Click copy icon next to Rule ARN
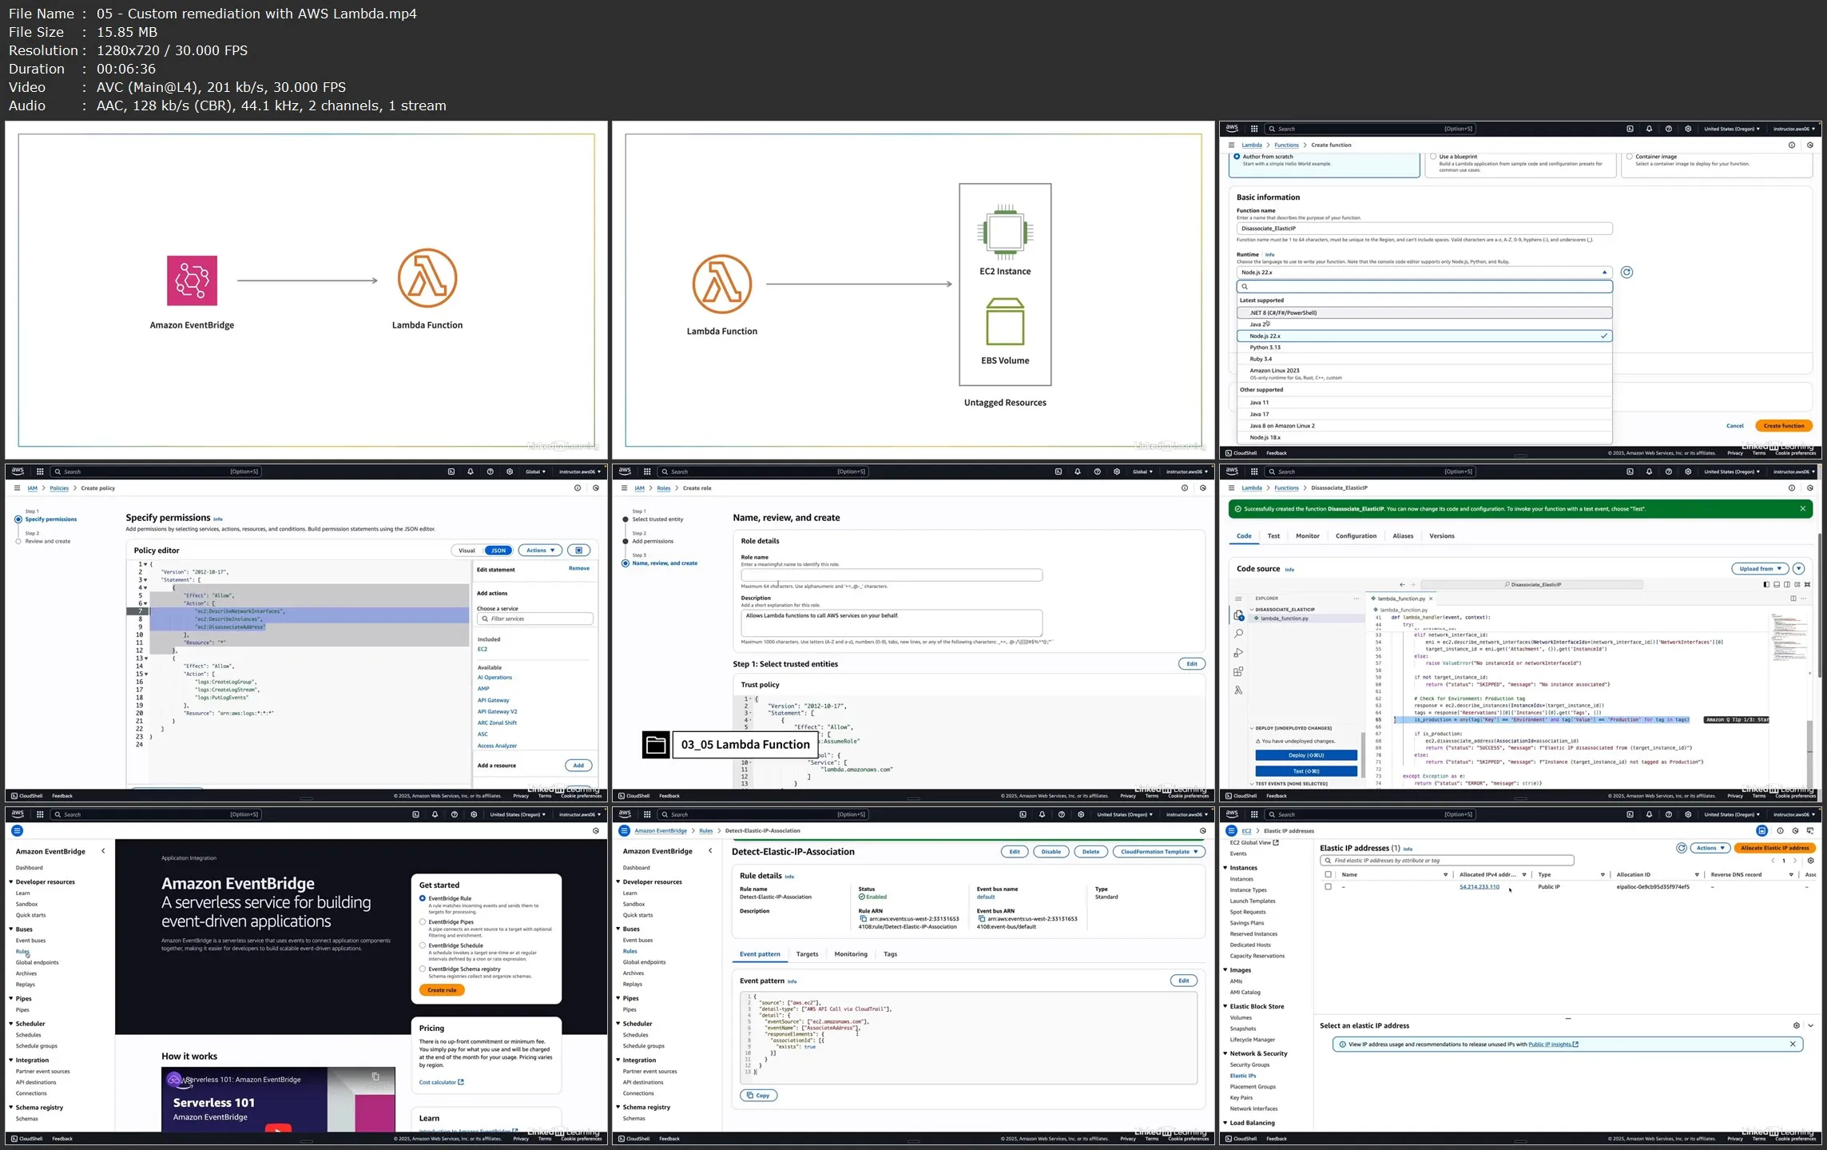Viewport: 1827px width, 1150px height. coord(863,919)
